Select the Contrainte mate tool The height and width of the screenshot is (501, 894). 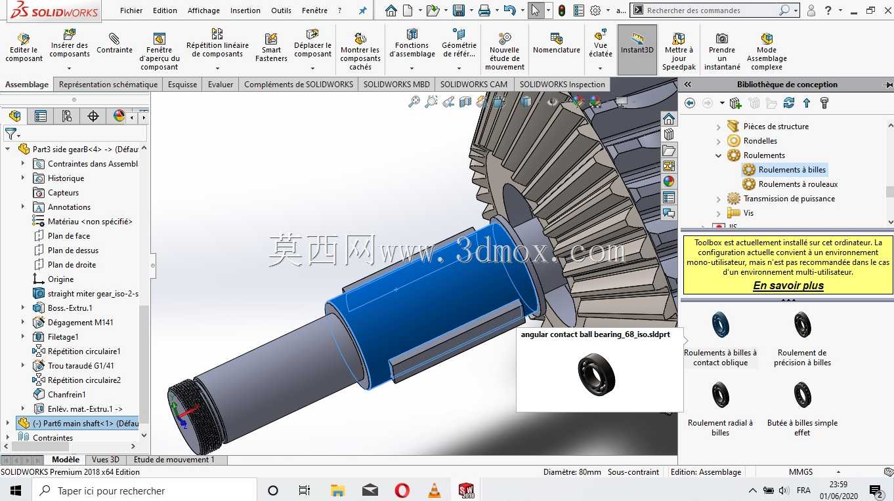114,43
